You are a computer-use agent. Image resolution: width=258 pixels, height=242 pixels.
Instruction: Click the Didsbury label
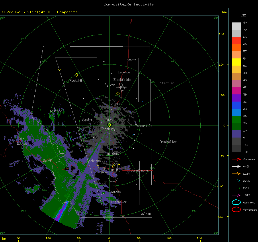pos(108,129)
